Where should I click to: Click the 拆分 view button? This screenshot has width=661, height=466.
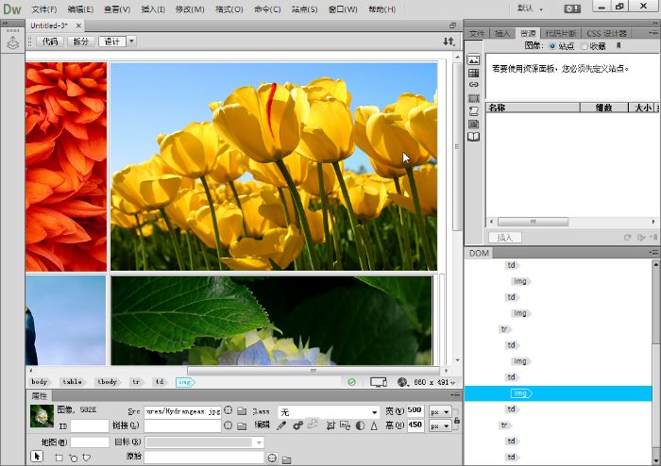(x=80, y=42)
